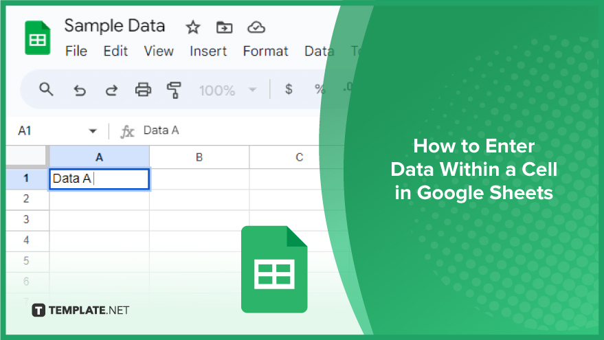Select column A header
This screenshot has height=340, width=604.
(x=100, y=157)
